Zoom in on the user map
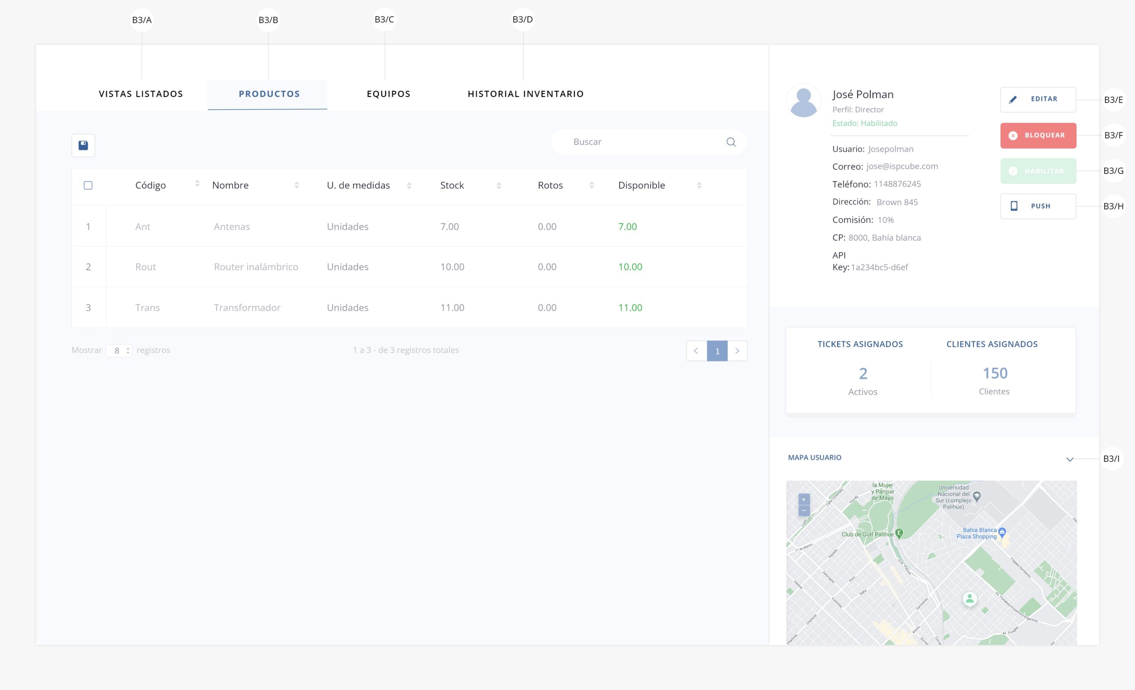1135x690 pixels. tap(804, 499)
